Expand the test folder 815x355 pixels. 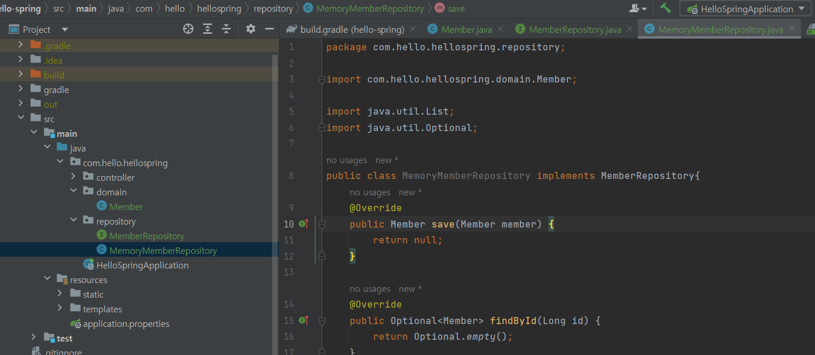(34, 337)
